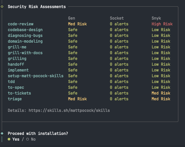Click the Med Risk Snyk value for triage
This screenshot has width=185, height=147.
(x=161, y=99)
